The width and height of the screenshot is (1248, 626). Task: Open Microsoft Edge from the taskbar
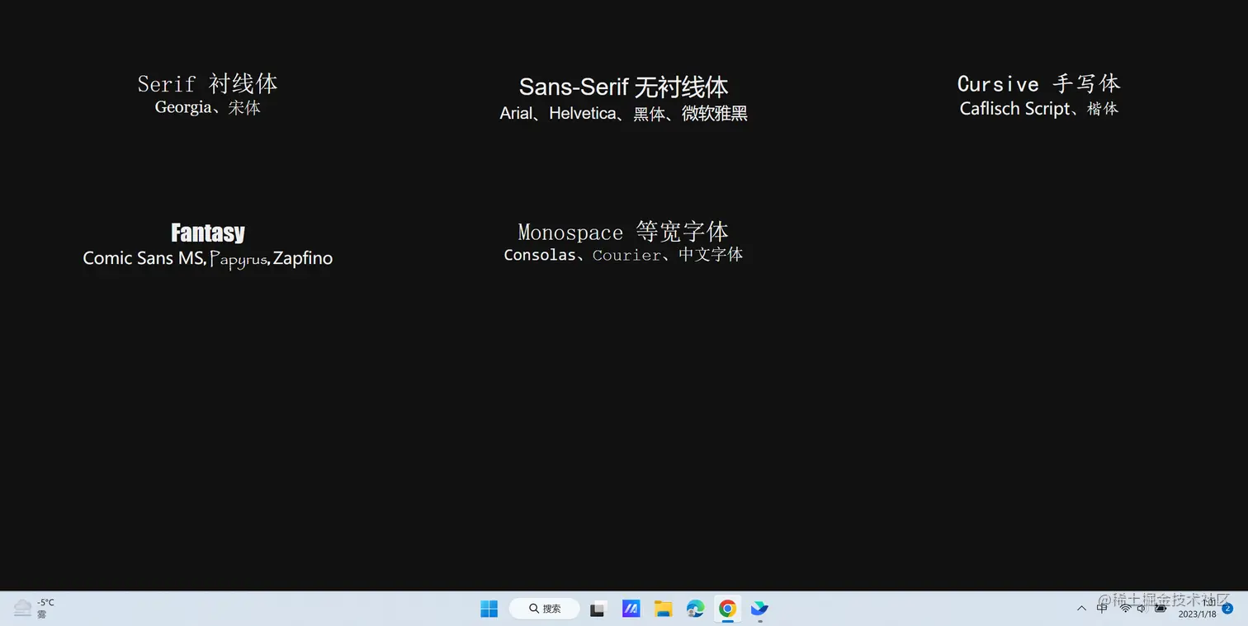coord(695,609)
